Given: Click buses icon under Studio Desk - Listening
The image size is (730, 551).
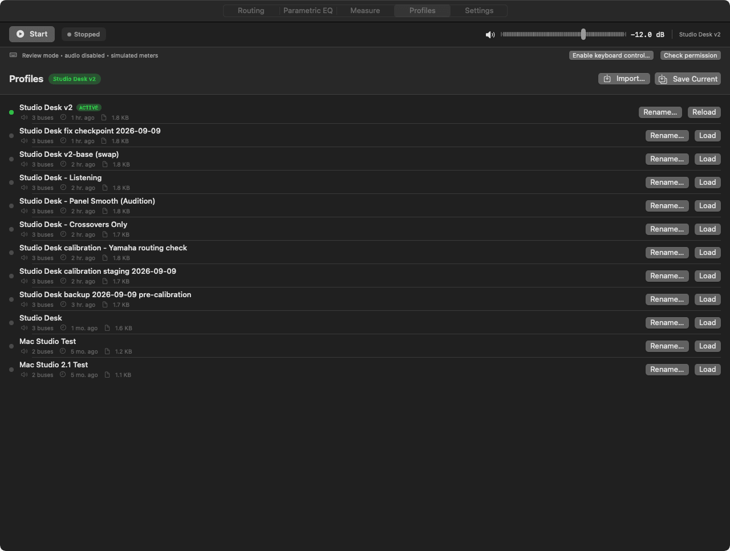Looking at the screenshot, I should click(24, 188).
